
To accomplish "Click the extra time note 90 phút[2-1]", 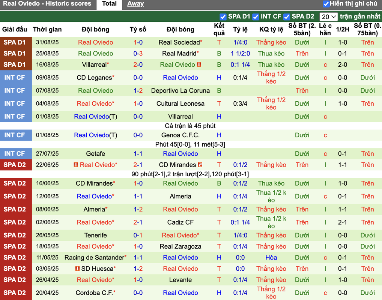I will tap(190, 174).
